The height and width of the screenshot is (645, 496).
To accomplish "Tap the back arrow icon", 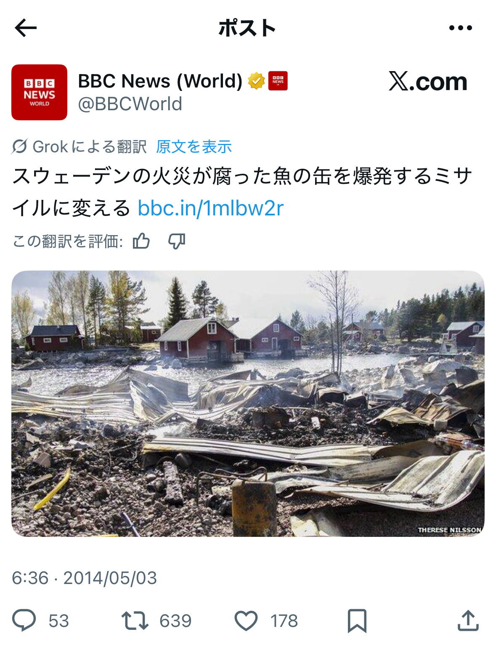I will click(26, 28).
